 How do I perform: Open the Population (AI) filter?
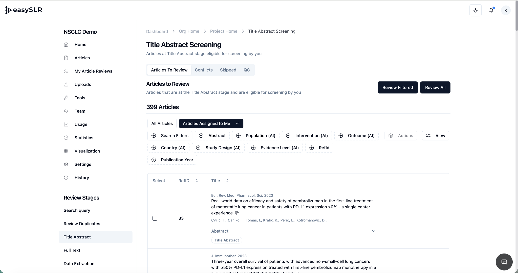click(256, 136)
